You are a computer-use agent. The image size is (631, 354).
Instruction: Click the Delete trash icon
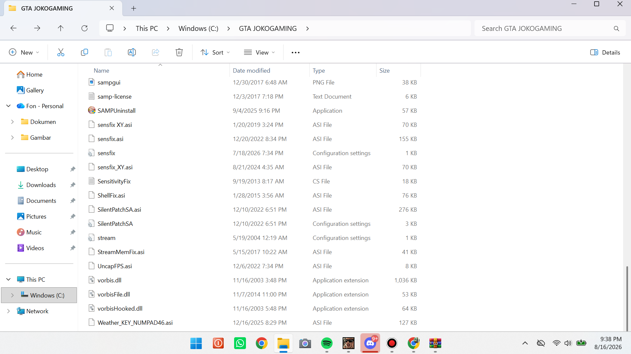(179, 52)
